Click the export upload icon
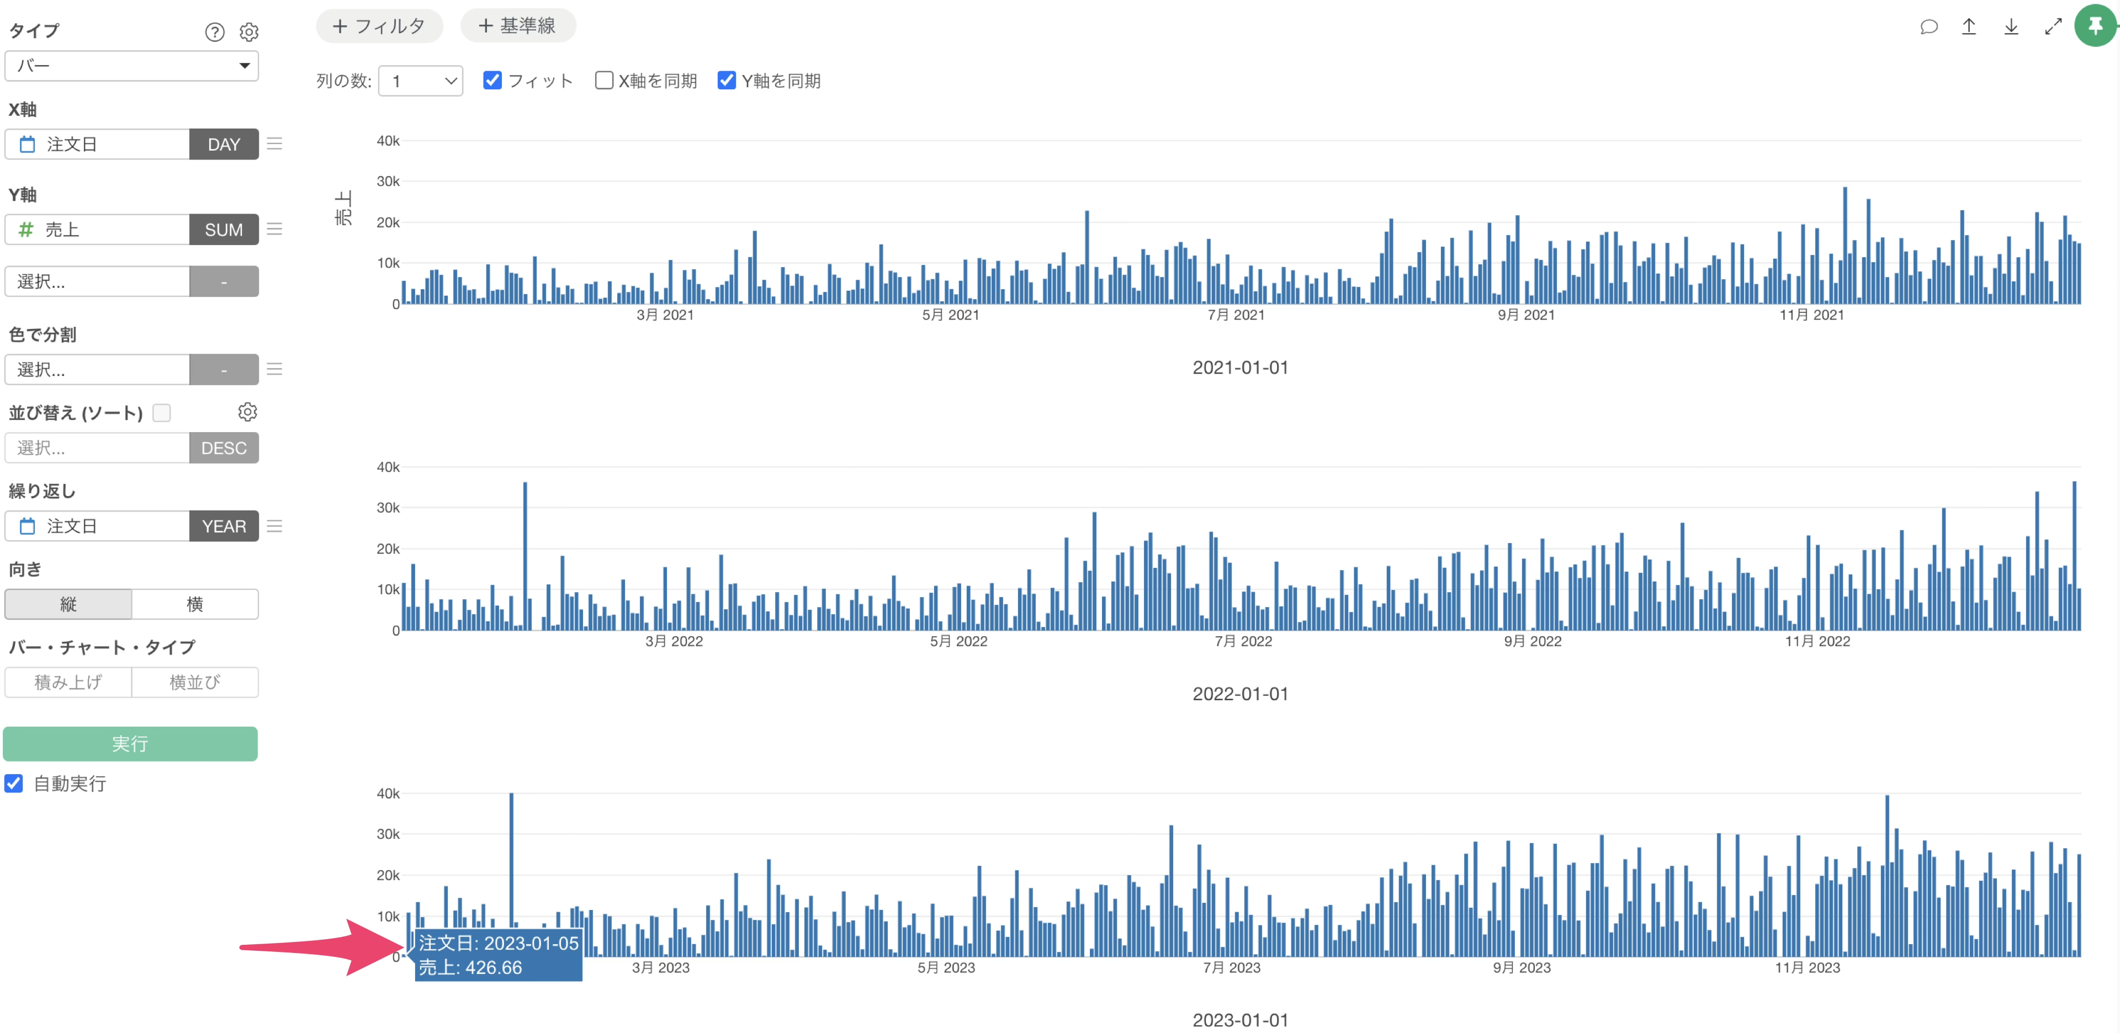Screen dimensions: 2120x1033 (x=1969, y=26)
